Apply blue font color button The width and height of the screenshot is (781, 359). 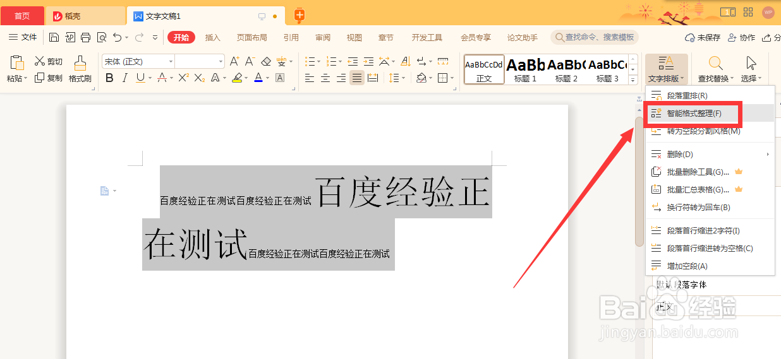tap(258, 78)
